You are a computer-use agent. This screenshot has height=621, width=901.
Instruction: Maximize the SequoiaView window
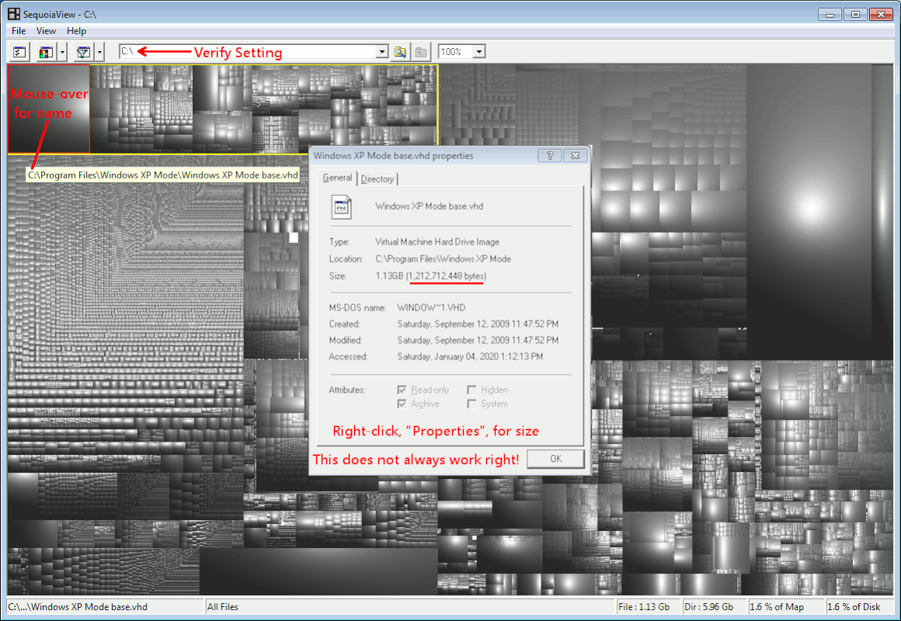[x=855, y=15]
